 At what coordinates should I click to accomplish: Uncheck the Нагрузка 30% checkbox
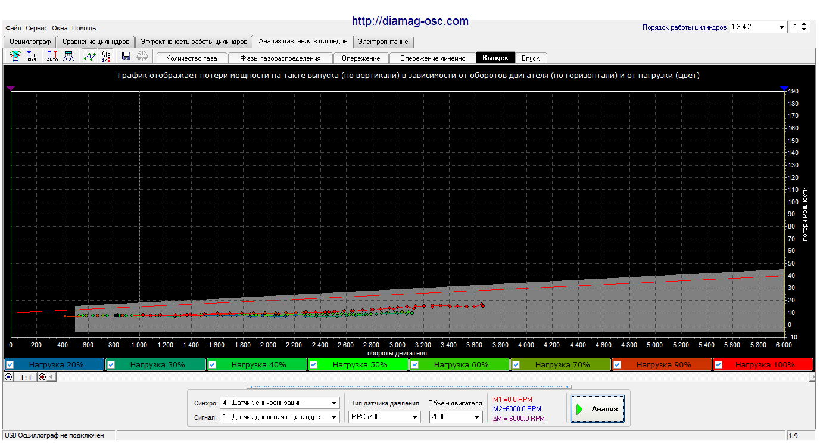coord(111,364)
